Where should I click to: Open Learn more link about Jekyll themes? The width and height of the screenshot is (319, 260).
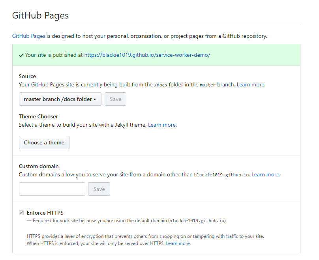[x=162, y=125]
